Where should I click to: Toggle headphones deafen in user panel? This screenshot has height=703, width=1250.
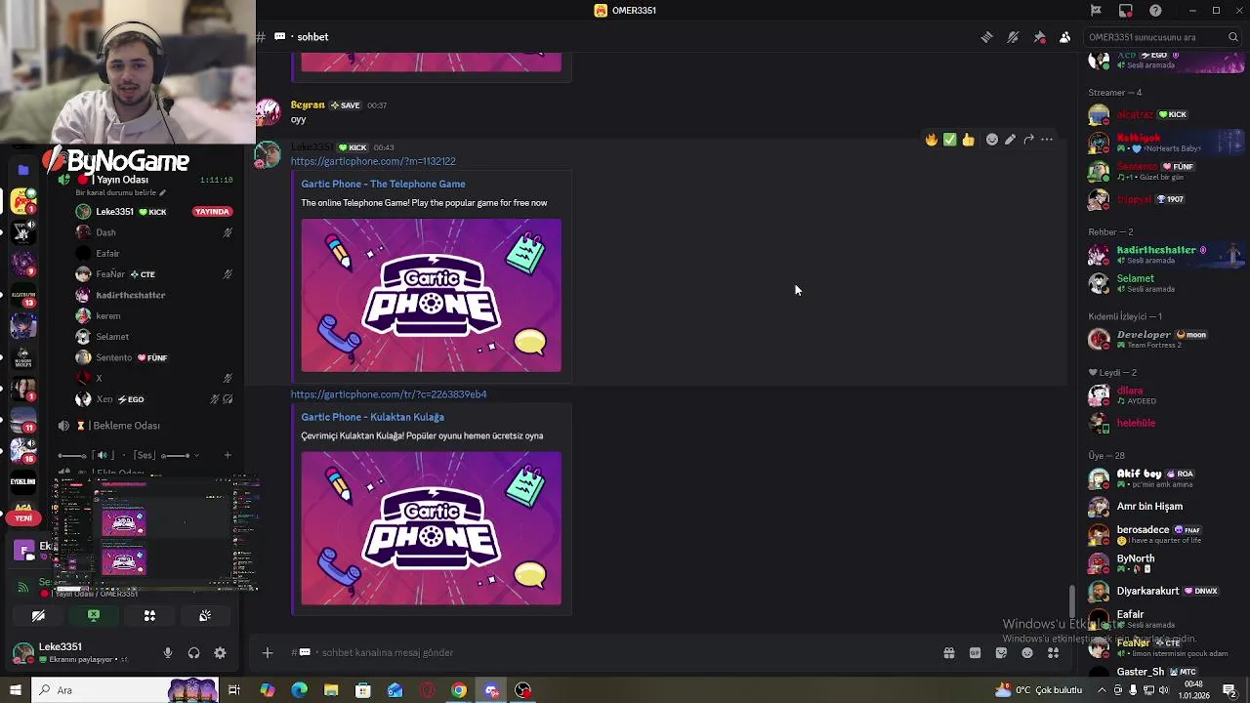pyautogui.click(x=193, y=653)
